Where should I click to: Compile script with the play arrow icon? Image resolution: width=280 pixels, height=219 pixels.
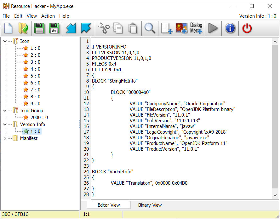213,28
